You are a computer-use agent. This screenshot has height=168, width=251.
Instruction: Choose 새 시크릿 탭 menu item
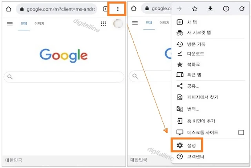click(210, 33)
